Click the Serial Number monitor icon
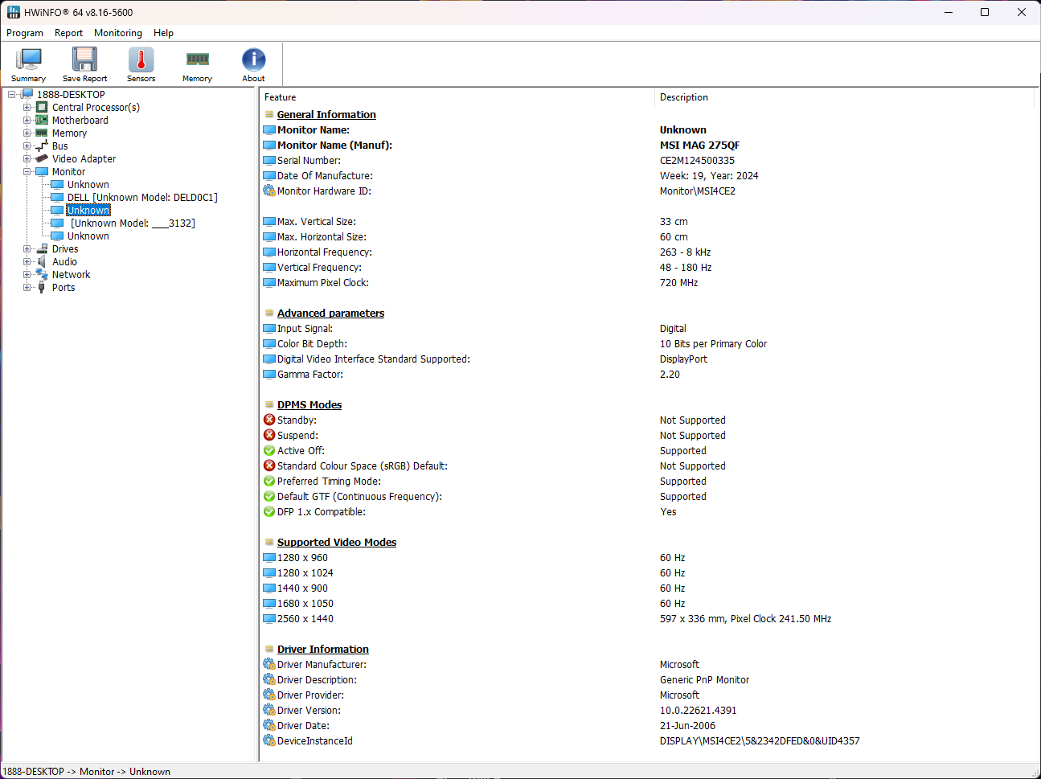 point(269,160)
